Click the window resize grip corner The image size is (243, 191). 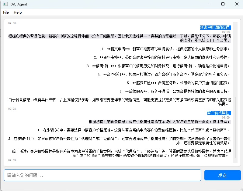point(241,189)
